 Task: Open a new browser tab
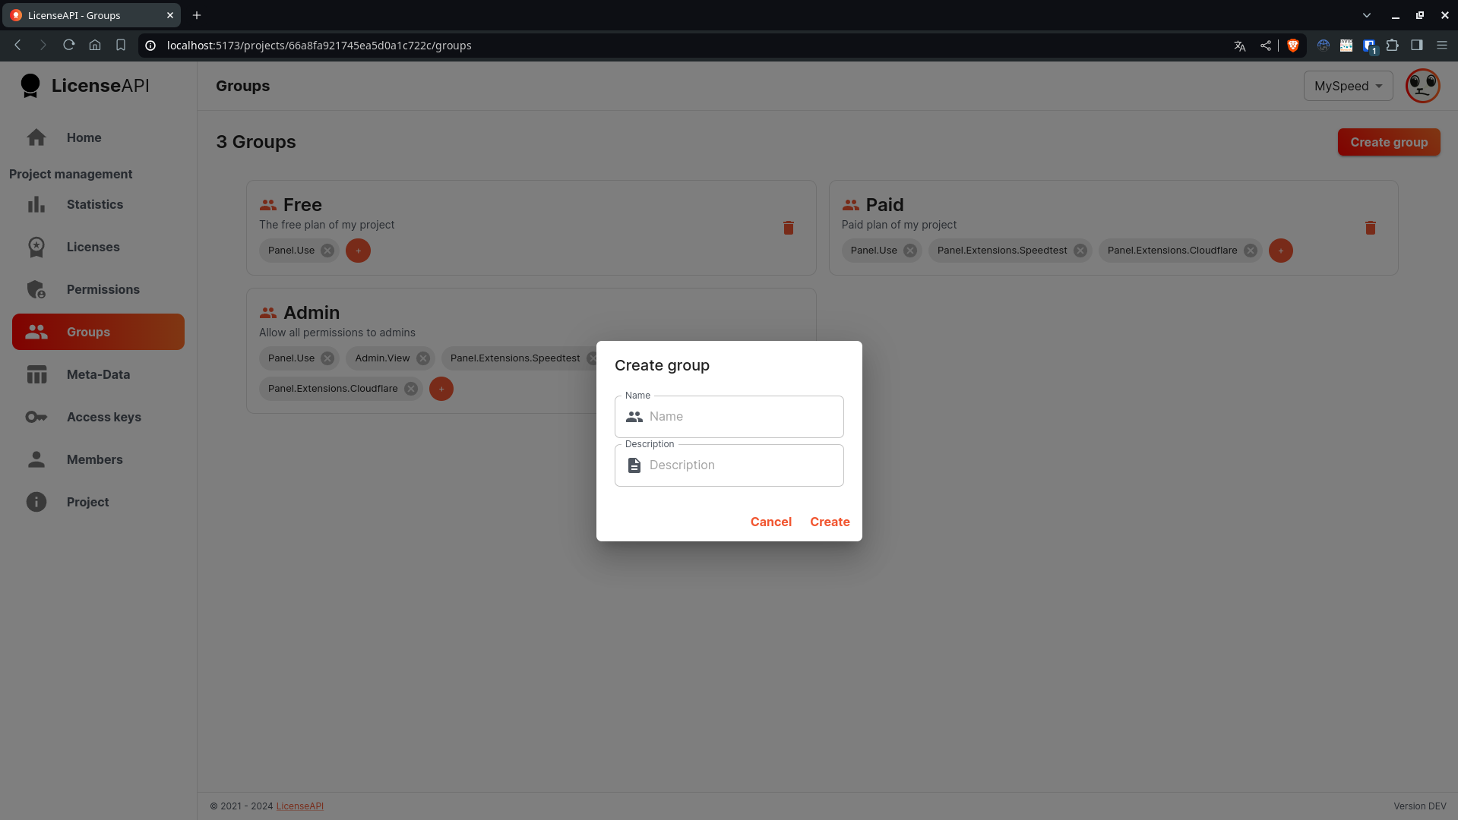(197, 15)
